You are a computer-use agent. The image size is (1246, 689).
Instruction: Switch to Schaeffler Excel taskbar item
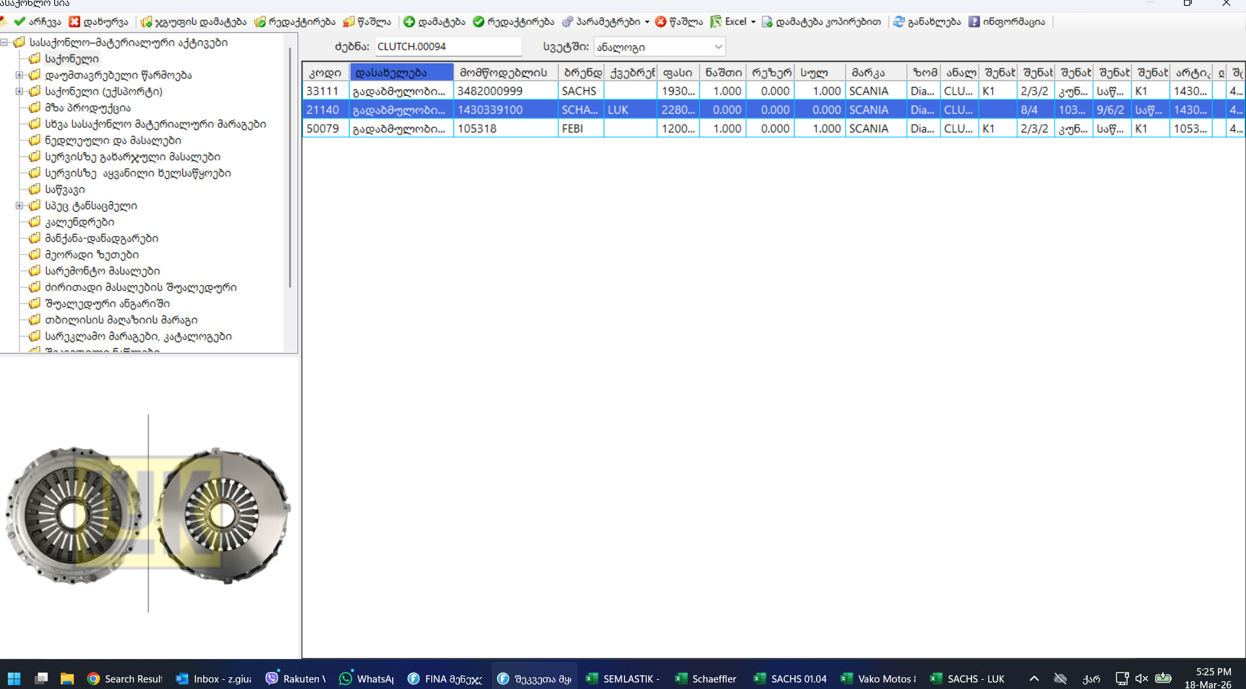coord(705,679)
